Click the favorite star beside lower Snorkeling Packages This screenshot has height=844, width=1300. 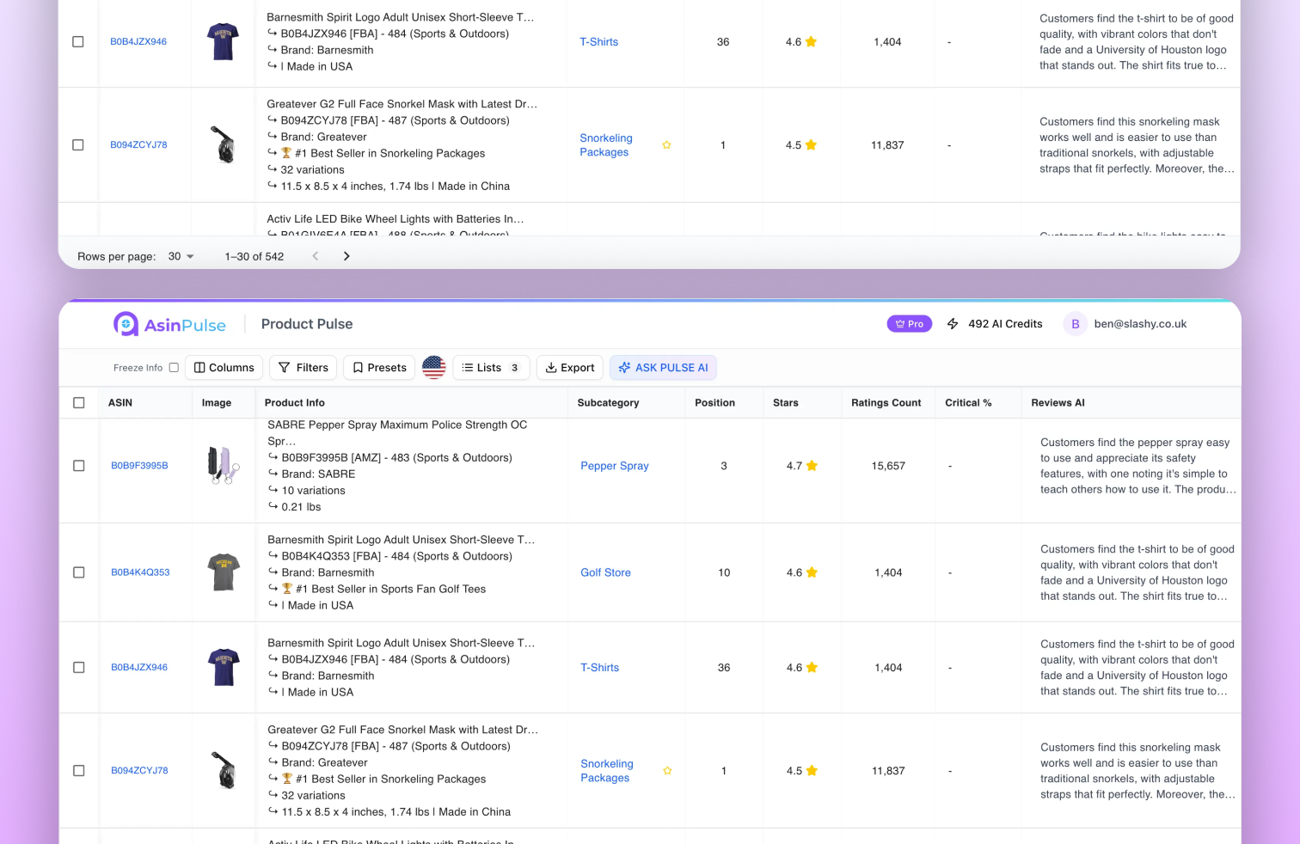[667, 771]
